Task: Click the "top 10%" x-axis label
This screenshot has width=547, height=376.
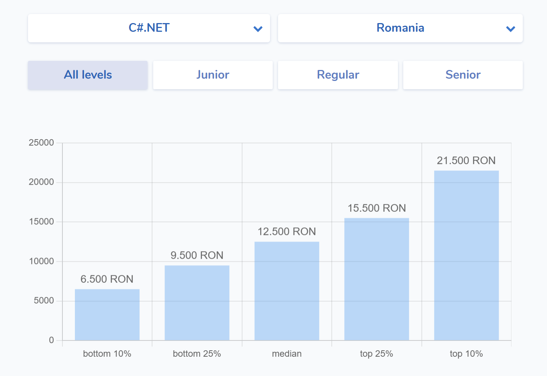Action: pyautogui.click(x=466, y=354)
